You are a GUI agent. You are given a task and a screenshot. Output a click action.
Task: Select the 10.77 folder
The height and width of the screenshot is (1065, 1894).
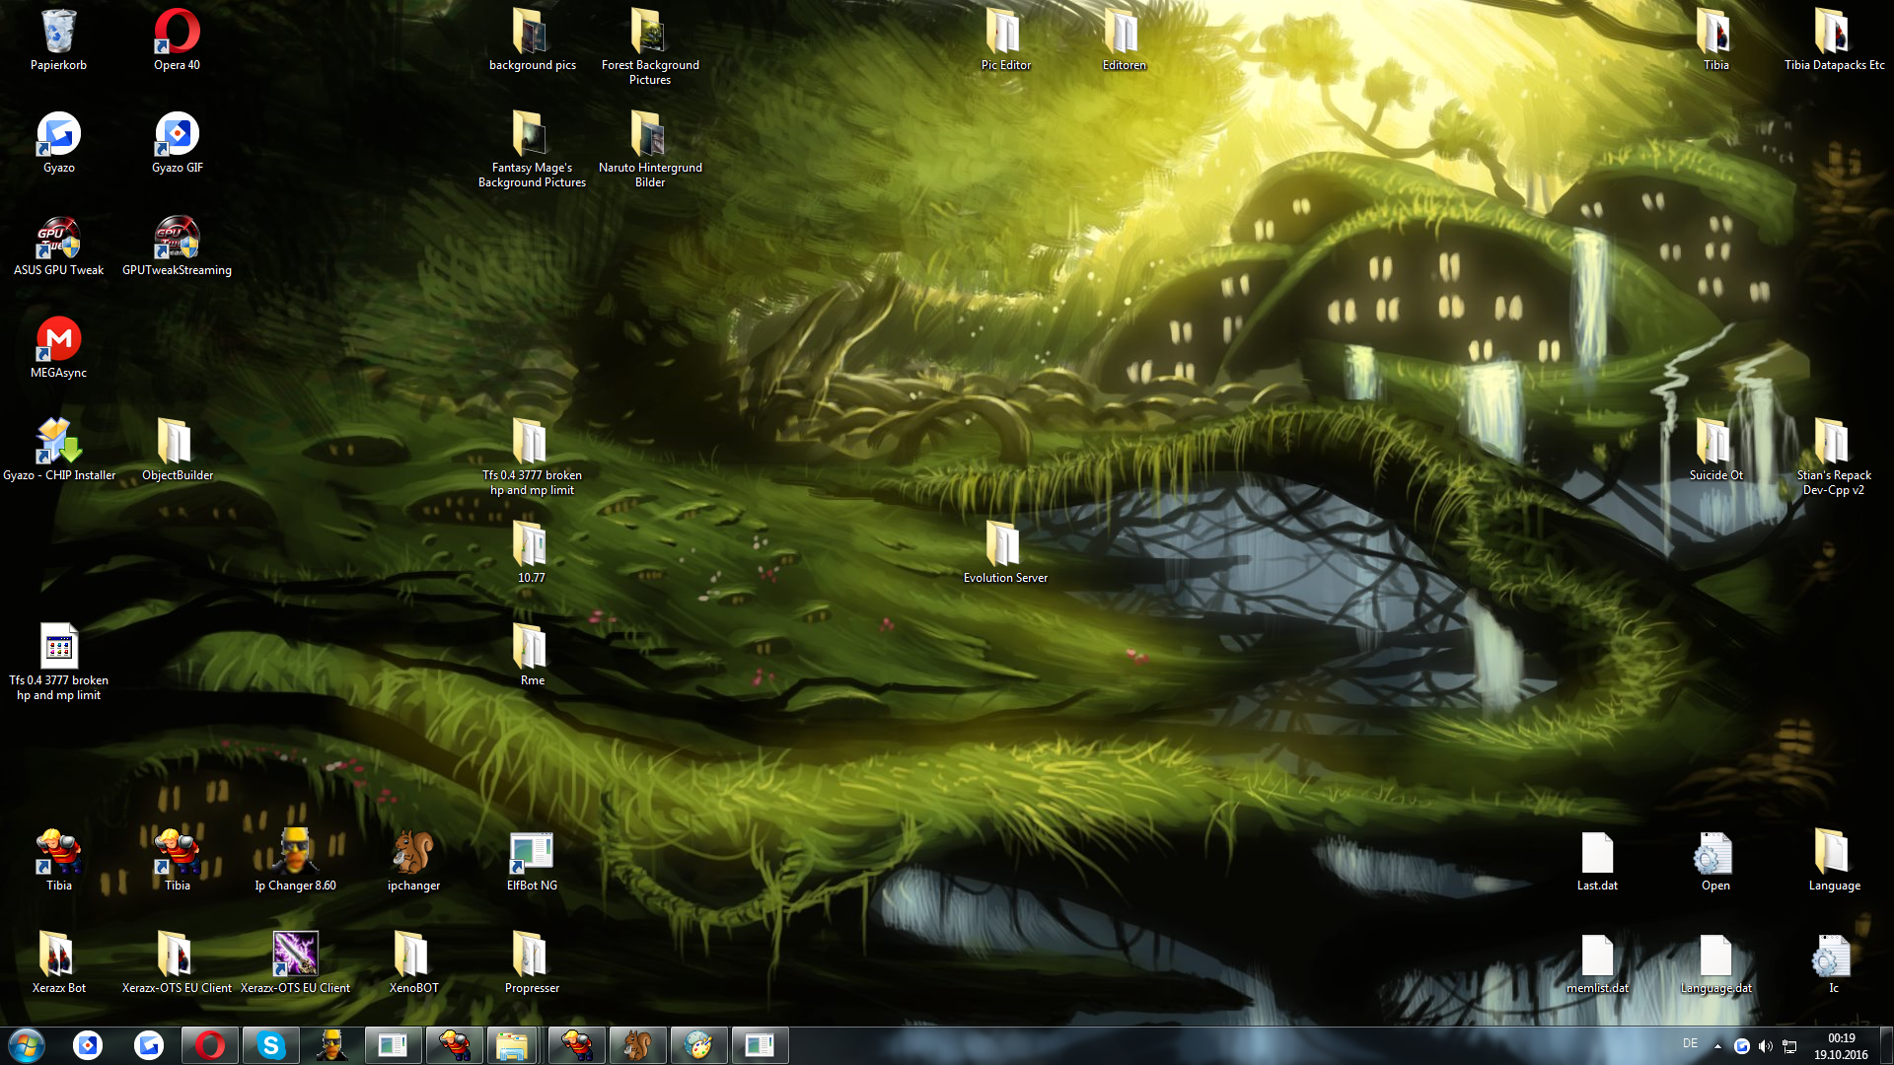pos(533,552)
